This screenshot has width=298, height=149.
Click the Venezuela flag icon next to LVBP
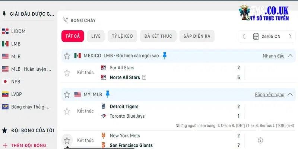tap(5, 94)
